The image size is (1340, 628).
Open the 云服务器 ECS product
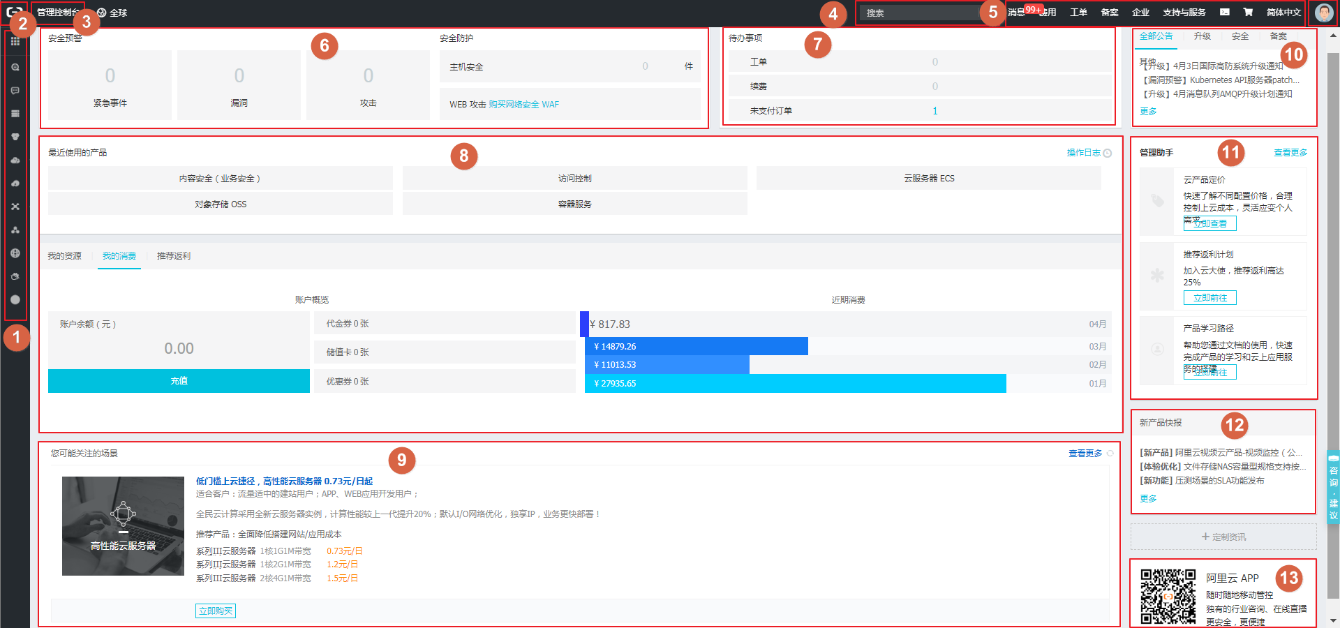coord(929,179)
